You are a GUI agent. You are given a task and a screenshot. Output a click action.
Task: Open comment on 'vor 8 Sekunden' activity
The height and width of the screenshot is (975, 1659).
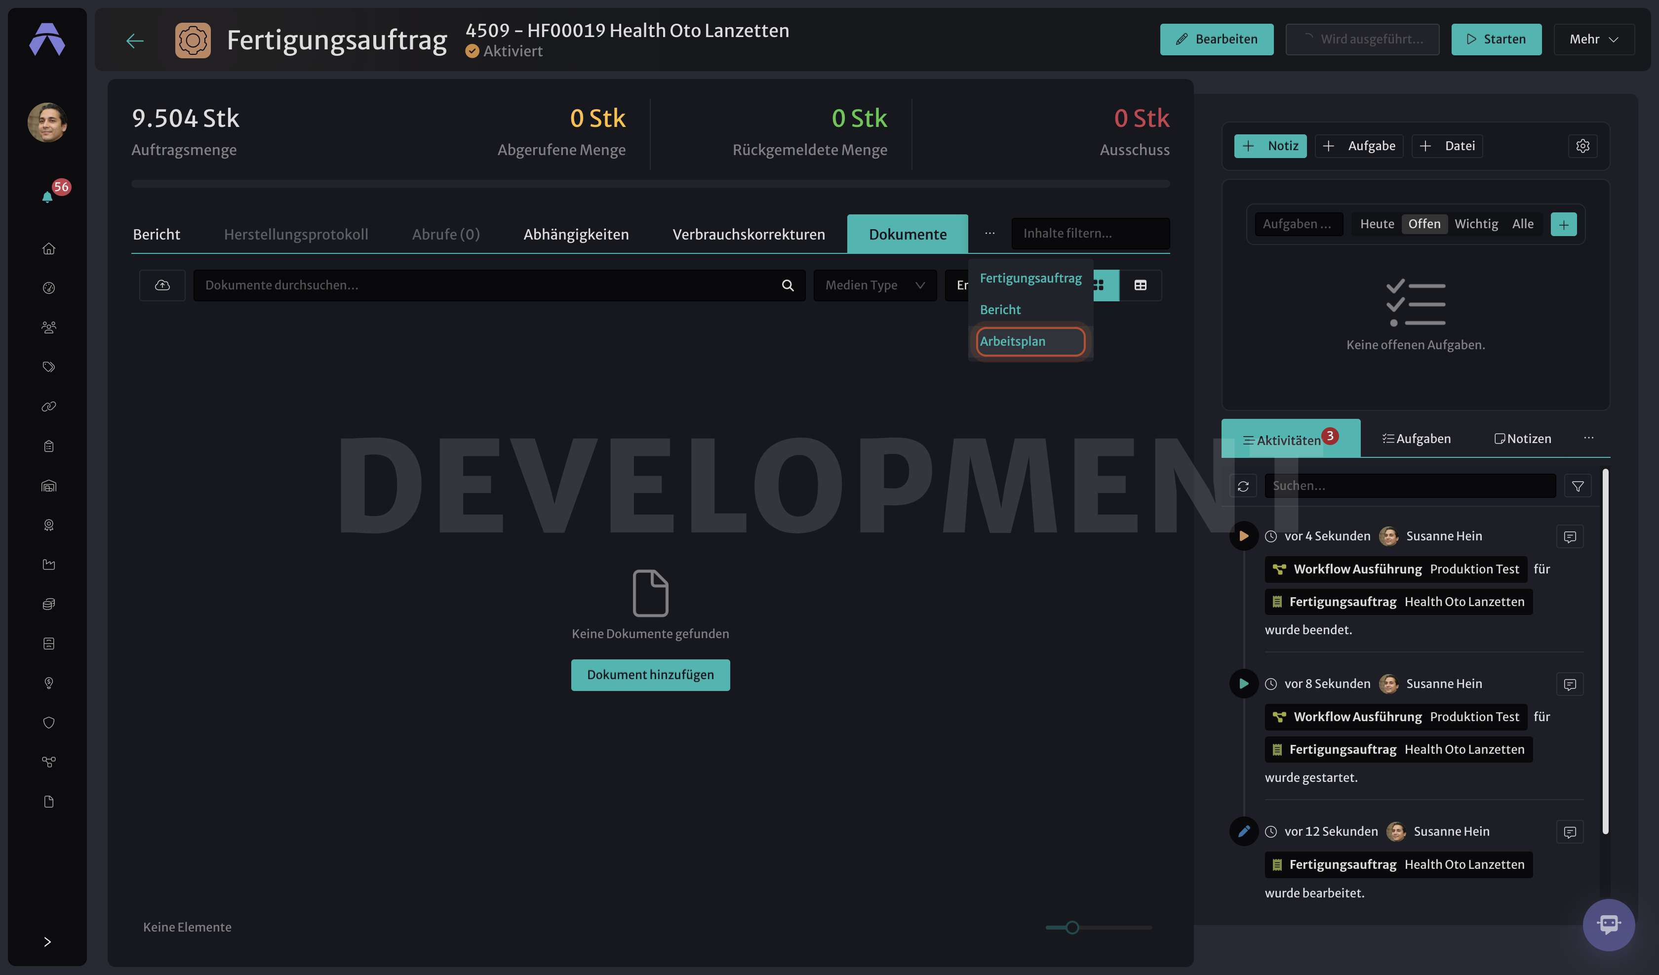pos(1570,685)
